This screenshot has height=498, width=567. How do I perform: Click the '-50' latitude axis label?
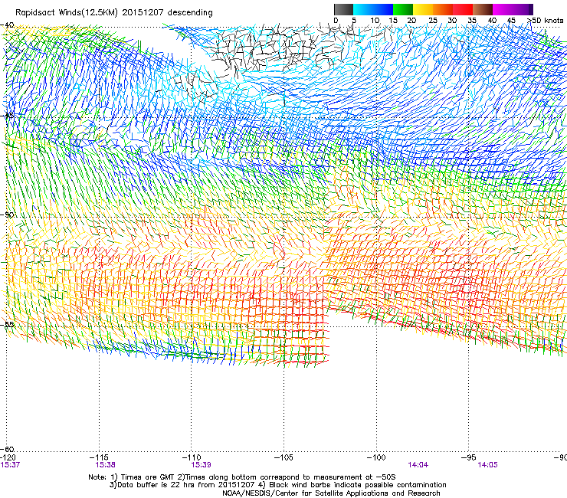[x=8, y=215]
